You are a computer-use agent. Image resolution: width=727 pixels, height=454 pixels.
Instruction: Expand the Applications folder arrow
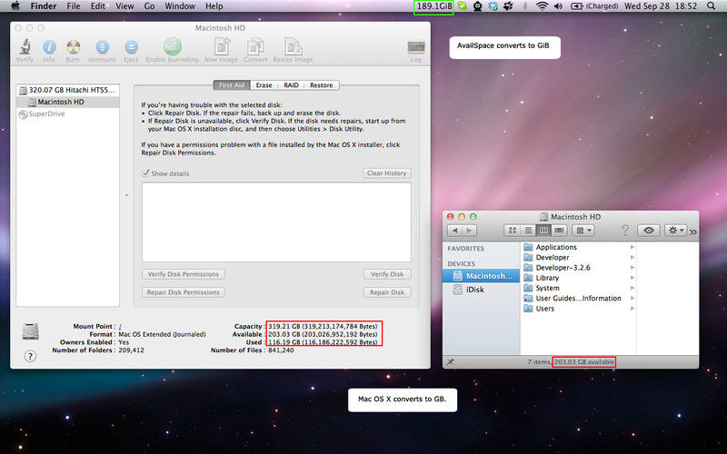[632, 247]
